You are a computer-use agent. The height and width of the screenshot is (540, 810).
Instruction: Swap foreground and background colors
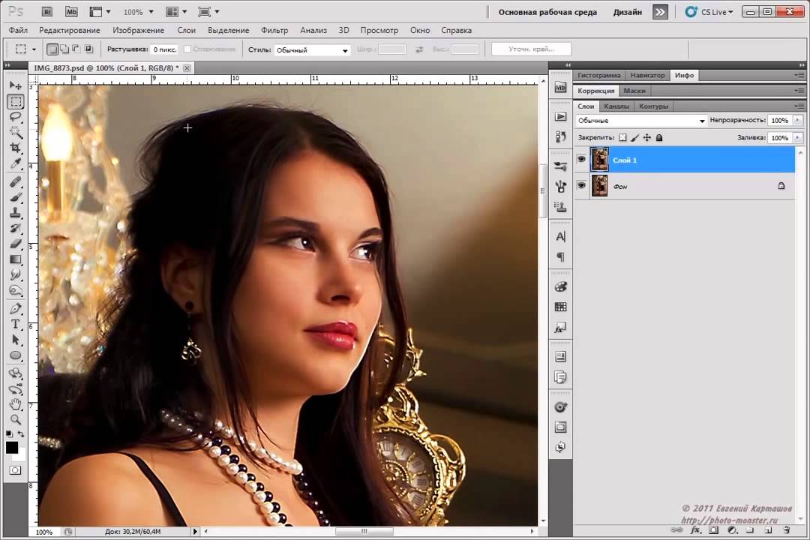pyautogui.click(x=21, y=433)
